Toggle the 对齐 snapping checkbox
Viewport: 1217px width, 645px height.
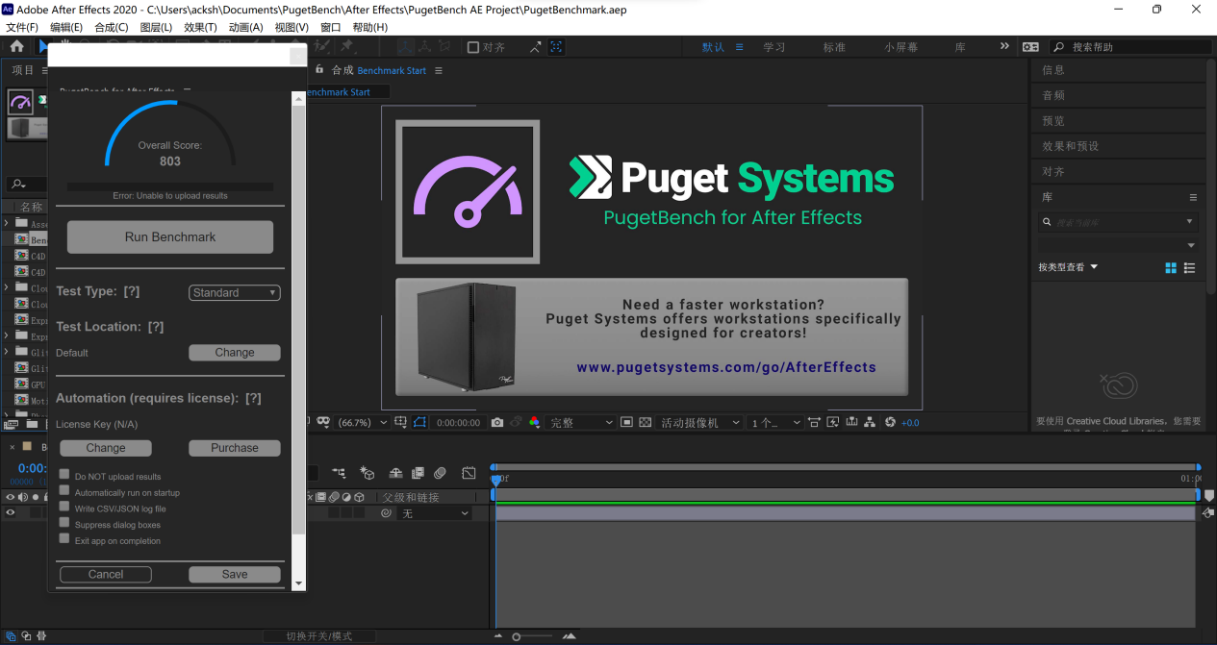(473, 46)
